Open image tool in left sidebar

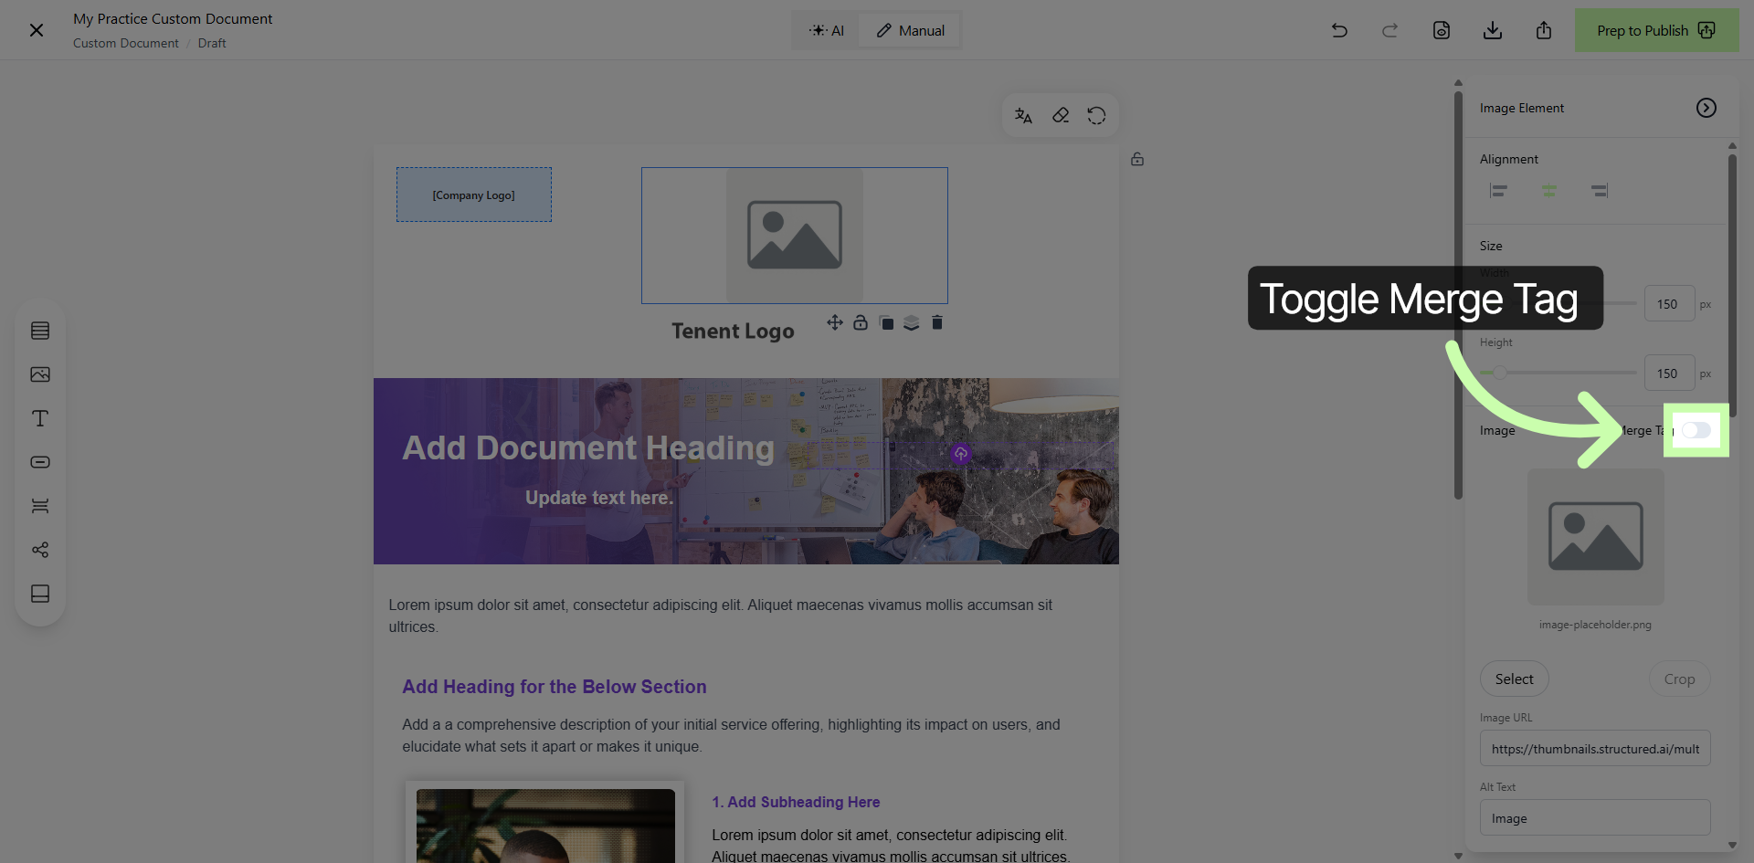[x=40, y=374]
